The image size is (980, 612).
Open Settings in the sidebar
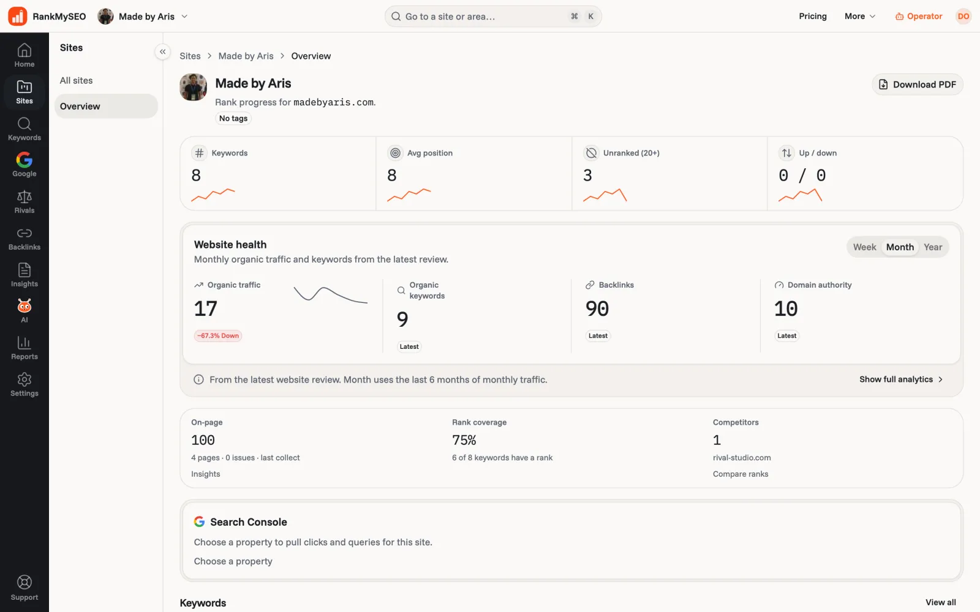pos(24,385)
